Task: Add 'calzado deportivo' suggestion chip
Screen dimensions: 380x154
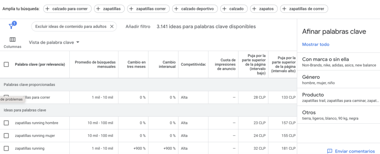Action: [x=195, y=9]
